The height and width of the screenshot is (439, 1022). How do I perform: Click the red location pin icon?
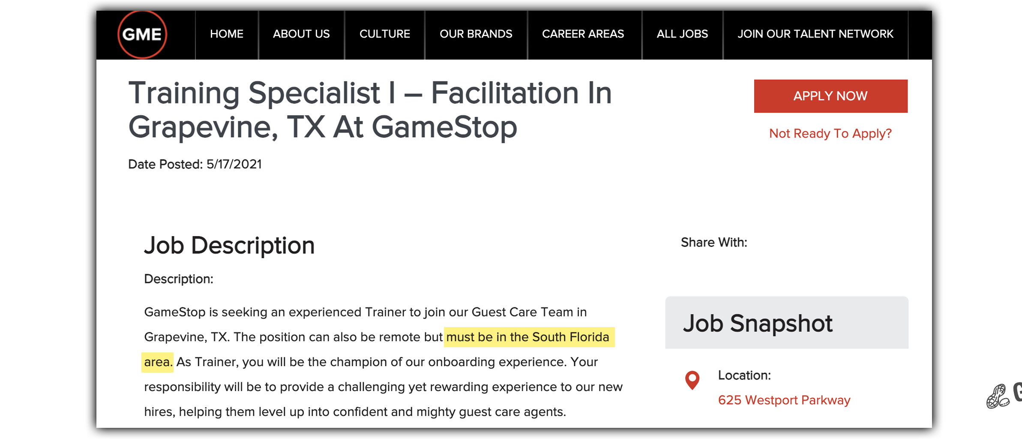tap(692, 380)
